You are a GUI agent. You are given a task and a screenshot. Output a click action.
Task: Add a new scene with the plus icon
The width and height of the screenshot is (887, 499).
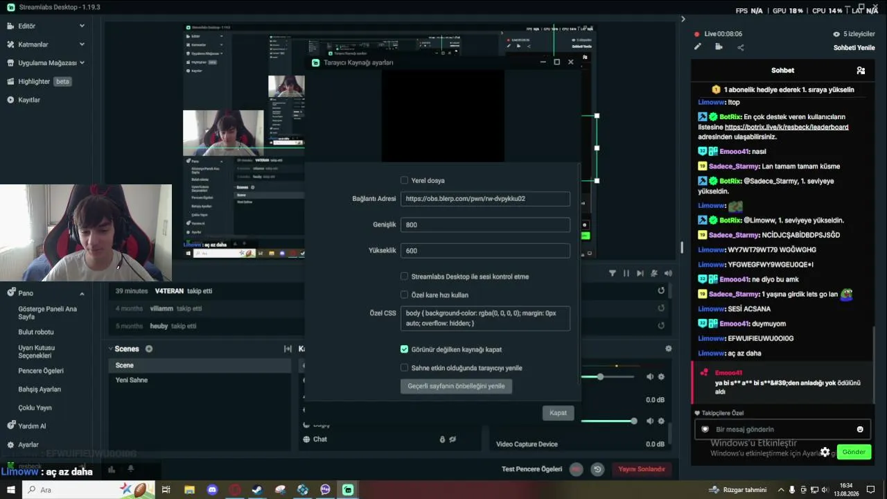click(149, 349)
